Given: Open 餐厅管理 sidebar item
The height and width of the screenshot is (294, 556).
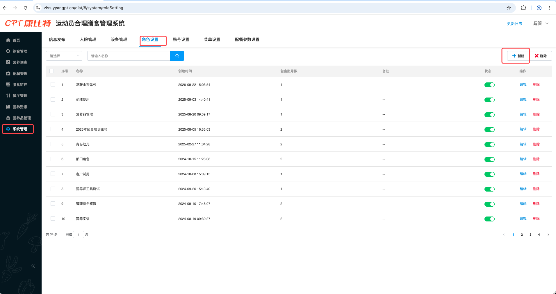Looking at the screenshot, I should point(20,95).
